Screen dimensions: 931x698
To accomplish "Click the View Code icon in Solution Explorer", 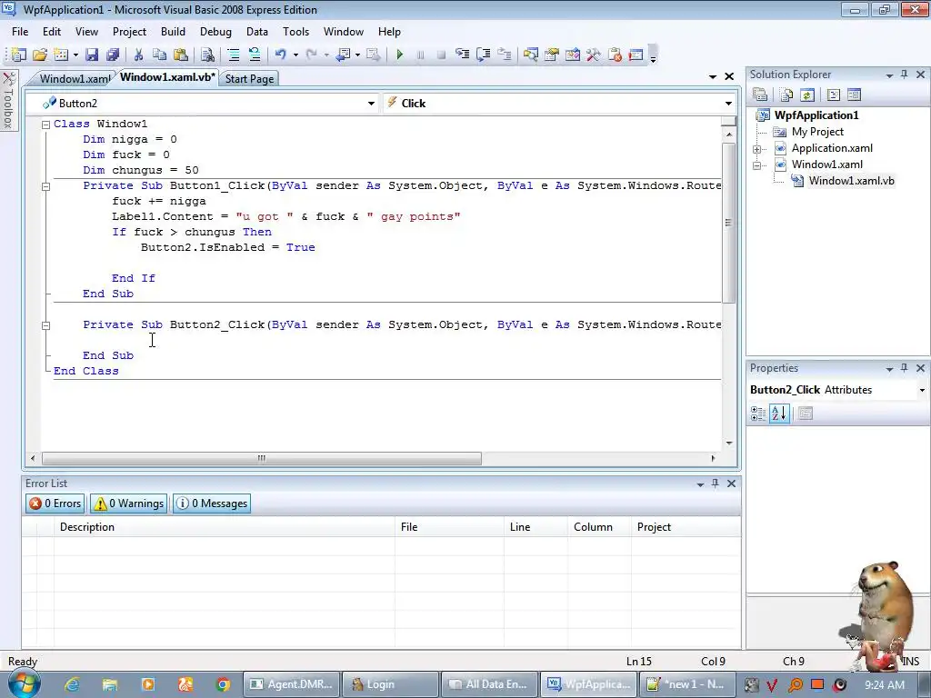I will 833,95.
